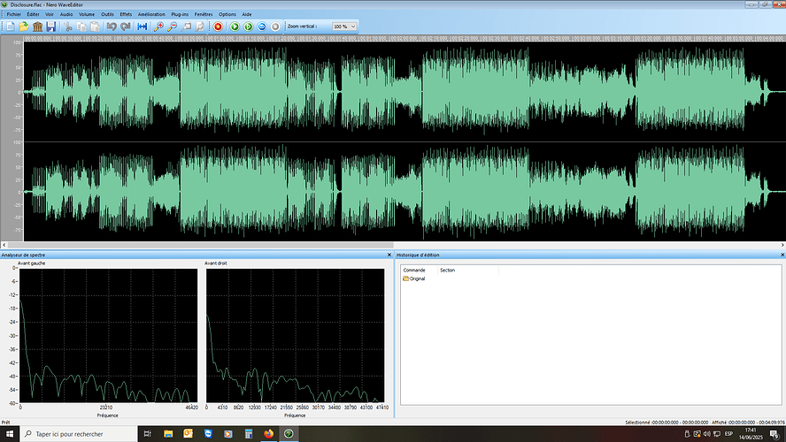Viewport: 786px width, 442px height.
Task: Click the Select all blue arrows icon
Action: tap(142, 27)
